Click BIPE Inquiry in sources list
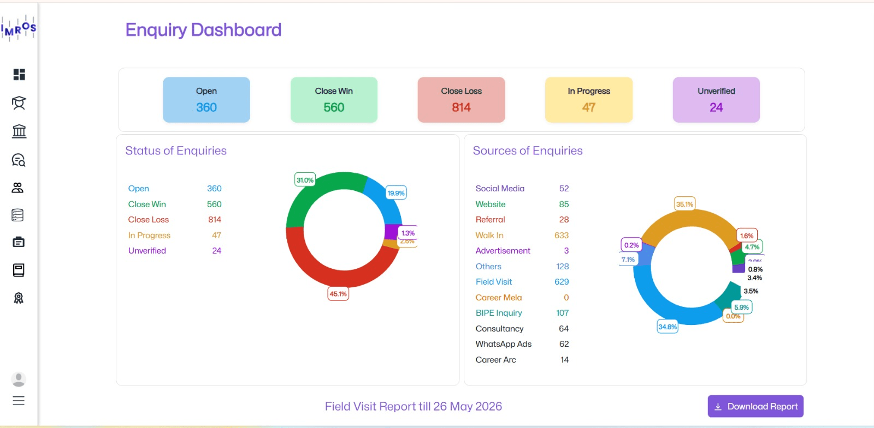This screenshot has height=428, width=874. (x=499, y=313)
